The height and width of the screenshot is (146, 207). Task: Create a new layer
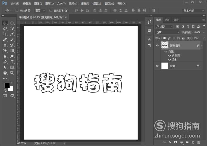click(193, 142)
